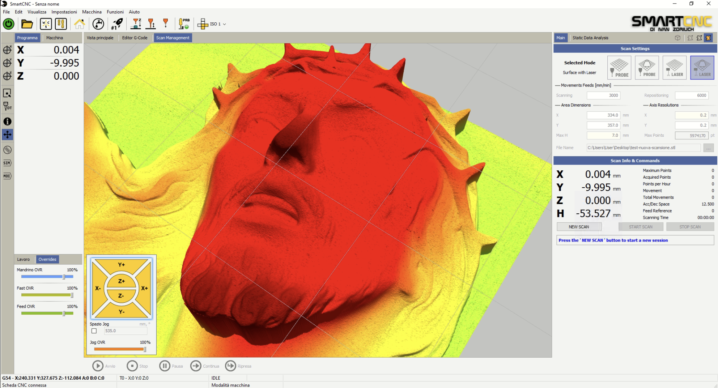Switch to the Macchina coordinates tab

(x=55, y=38)
